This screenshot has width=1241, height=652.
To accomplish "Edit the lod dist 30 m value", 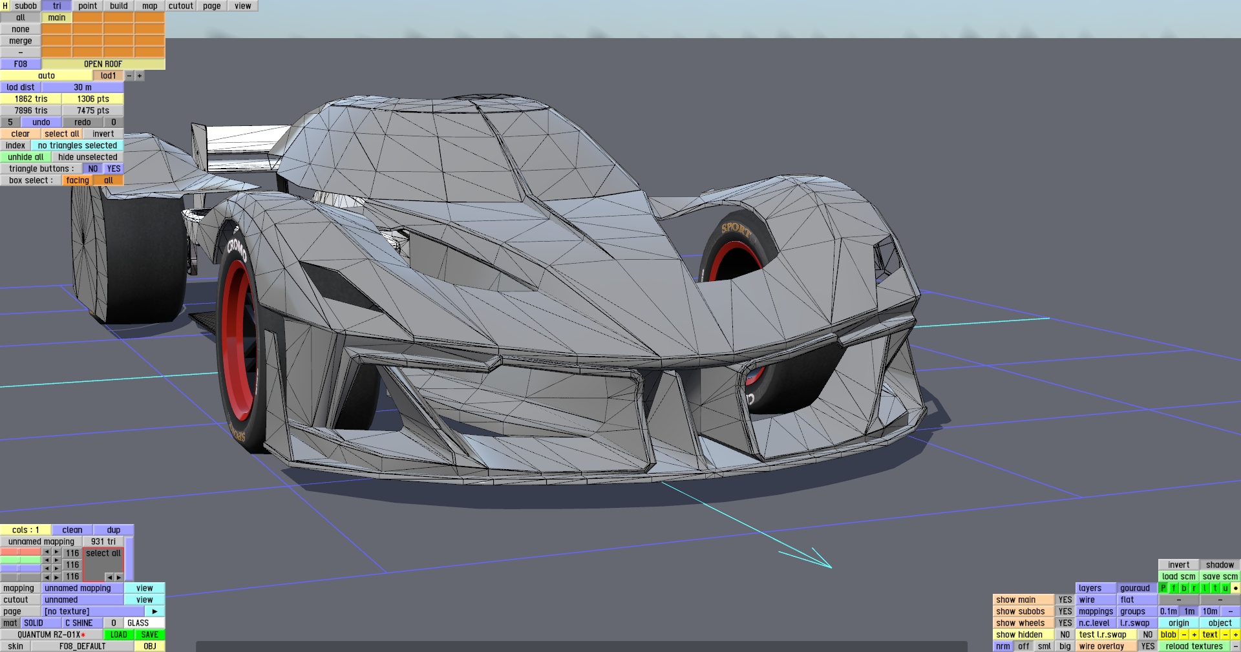I will click(83, 87).
